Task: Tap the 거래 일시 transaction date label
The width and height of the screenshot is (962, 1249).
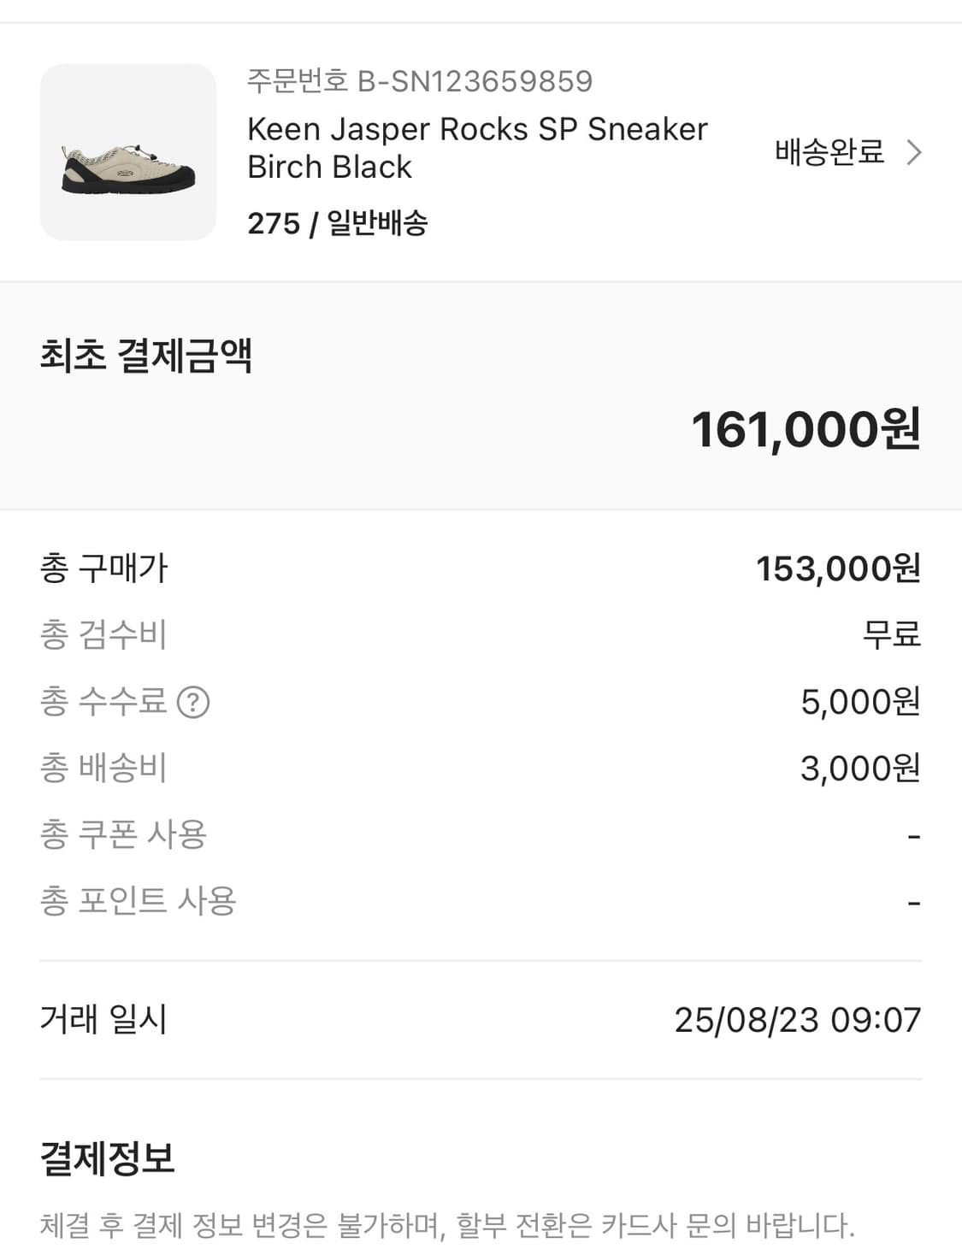Action: click(x=103, y=1019)
